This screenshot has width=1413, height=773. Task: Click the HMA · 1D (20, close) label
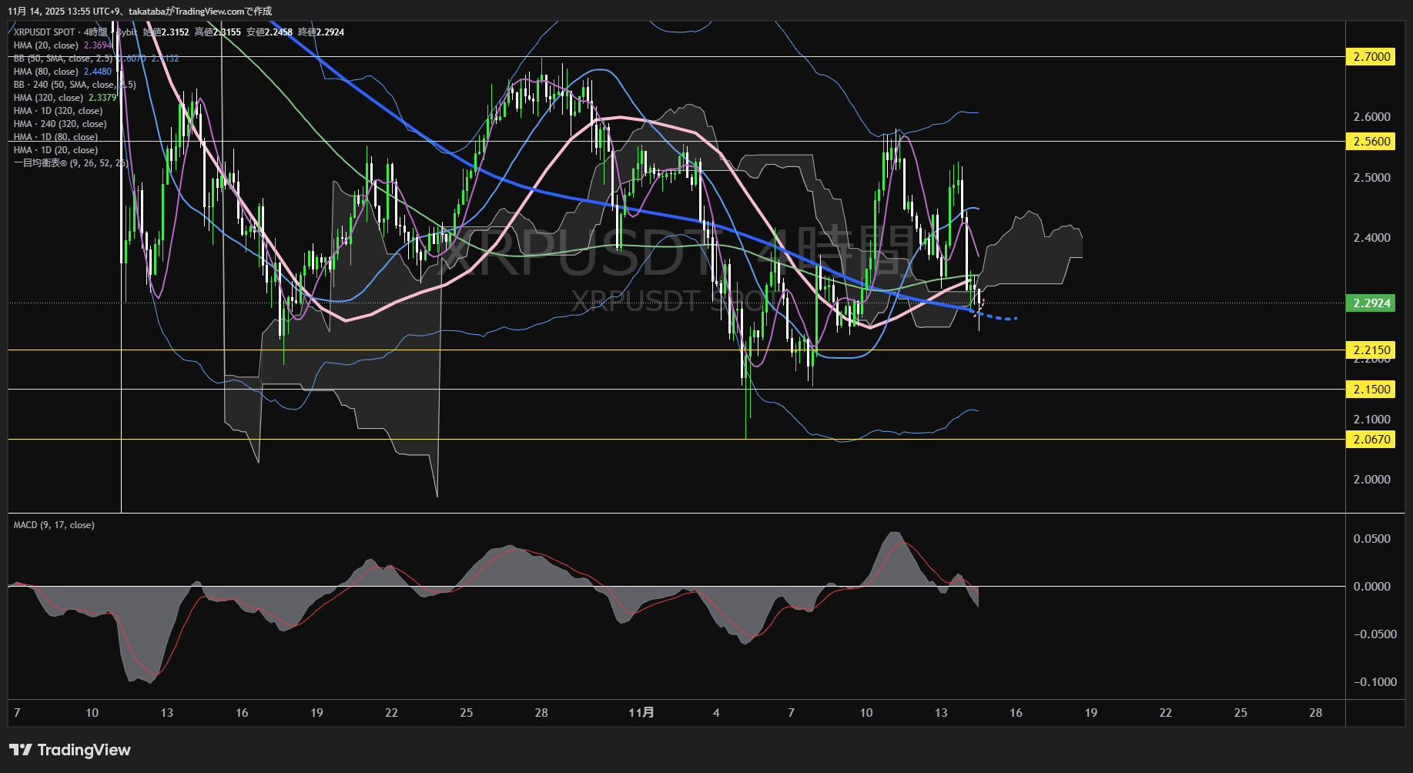(x=55, y=150)
